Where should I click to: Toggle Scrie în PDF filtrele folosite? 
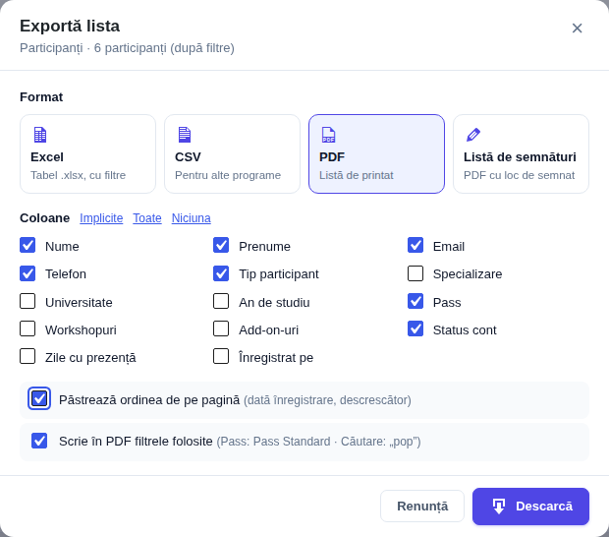39,441
